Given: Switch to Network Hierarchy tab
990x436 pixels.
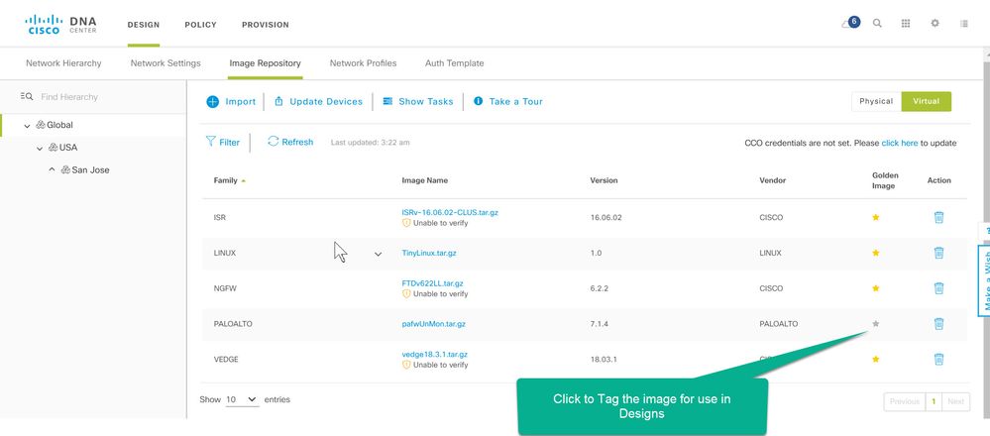Looking at the screenshot, I should click(x=63, y=63).
